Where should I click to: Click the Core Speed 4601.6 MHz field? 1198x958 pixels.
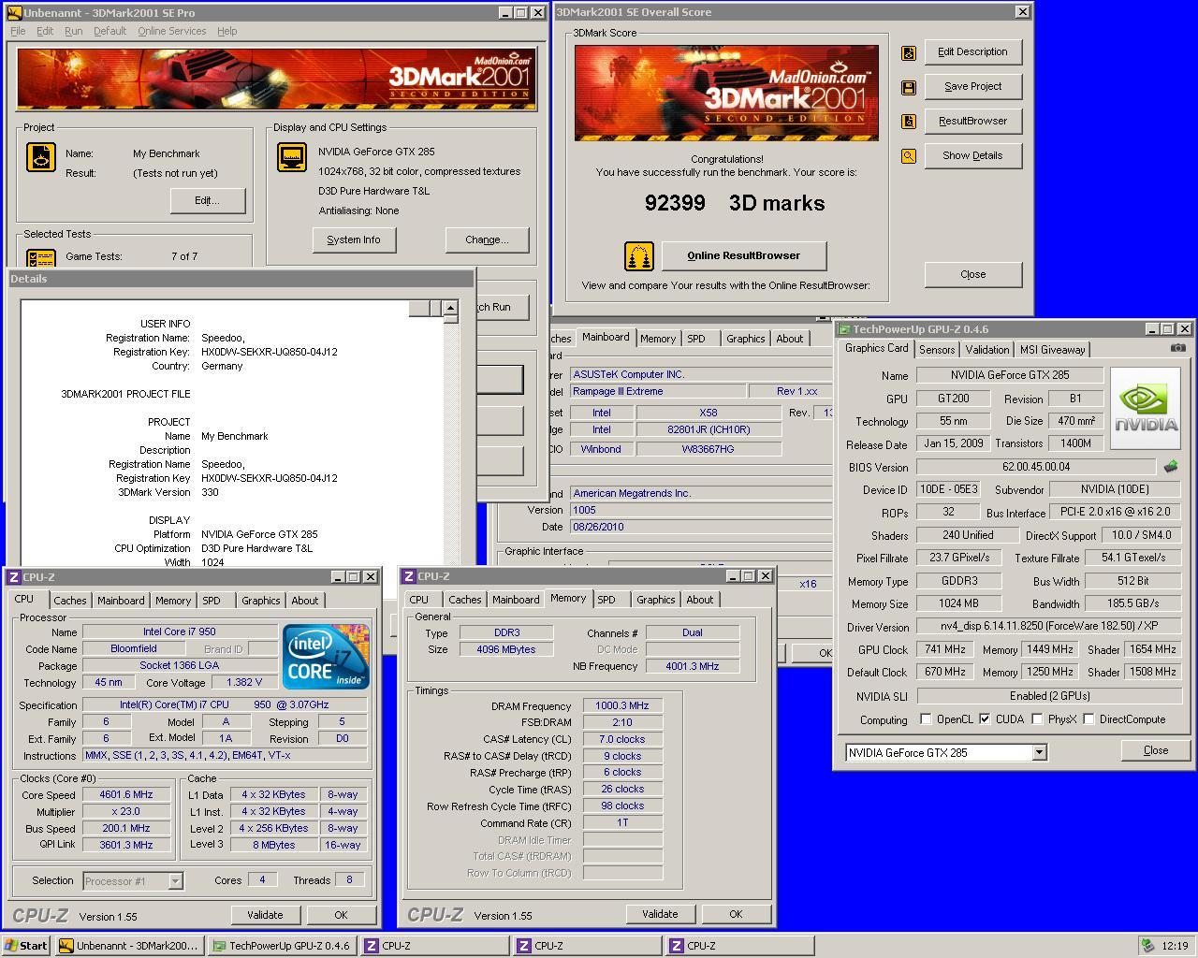[125, 795]
